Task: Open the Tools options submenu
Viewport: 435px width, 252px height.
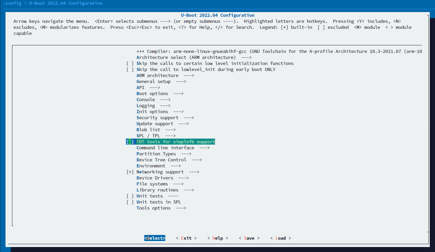Action: [x=161, y=208]
